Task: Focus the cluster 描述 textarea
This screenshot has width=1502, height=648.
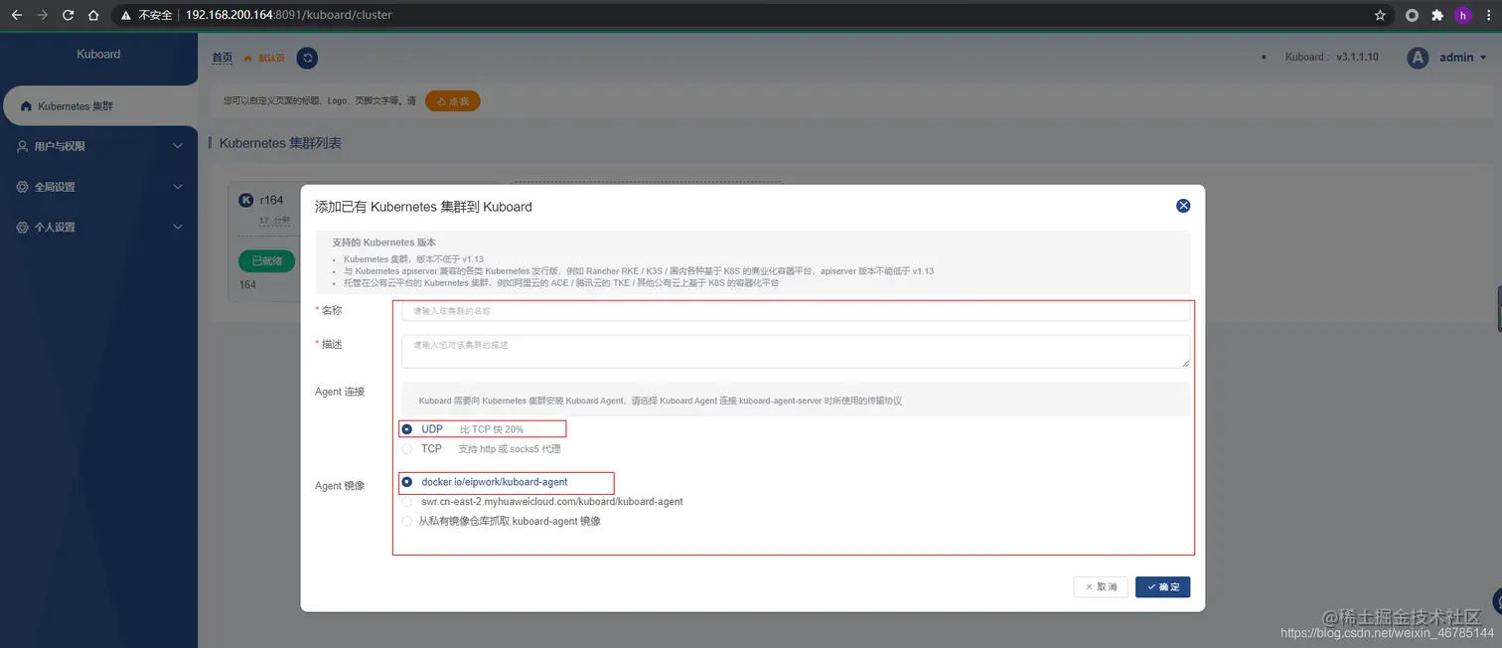Action: [x=796, y=351]
